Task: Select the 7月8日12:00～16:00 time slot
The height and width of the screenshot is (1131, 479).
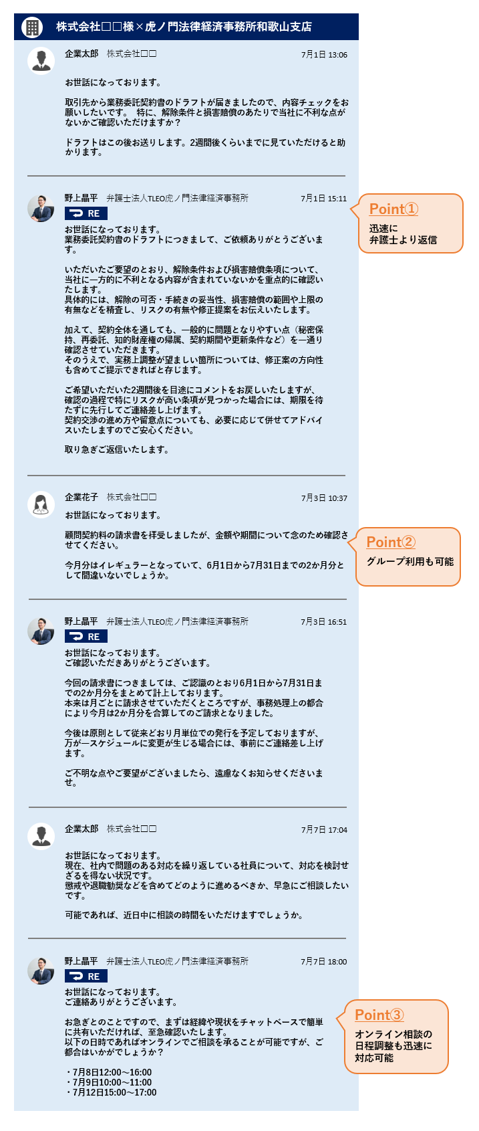Action: pyautogui.click(x=109, y=1072)
